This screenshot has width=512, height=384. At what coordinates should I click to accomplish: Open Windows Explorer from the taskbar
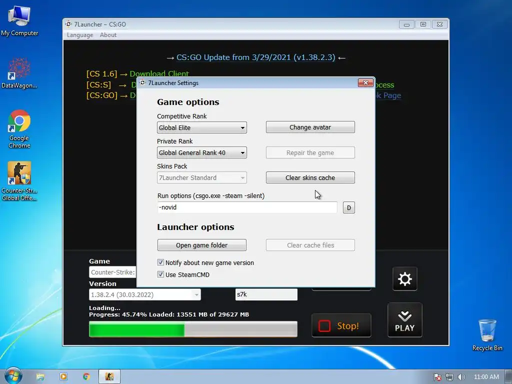coord(40,377)
